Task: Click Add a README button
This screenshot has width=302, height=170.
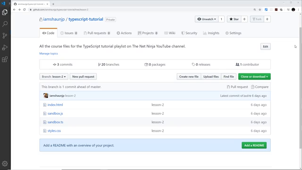Action: (254, 145)
